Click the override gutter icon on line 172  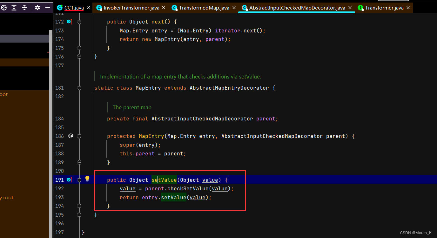(70, 22)
